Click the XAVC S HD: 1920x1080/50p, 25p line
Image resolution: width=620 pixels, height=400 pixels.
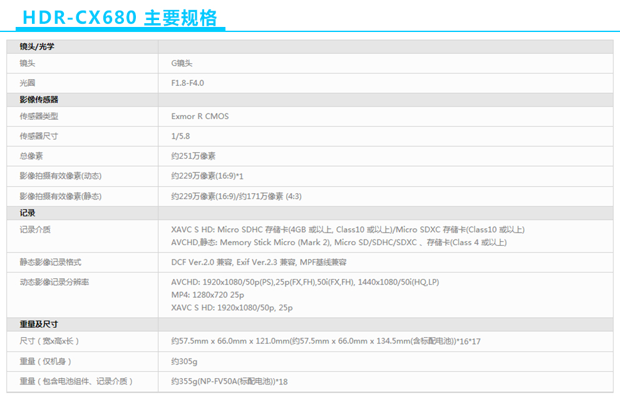pos(232,308)
